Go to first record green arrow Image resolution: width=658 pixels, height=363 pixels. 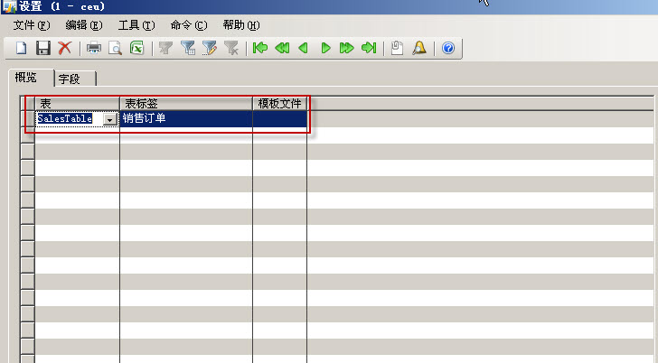click(x=260, y=48)
